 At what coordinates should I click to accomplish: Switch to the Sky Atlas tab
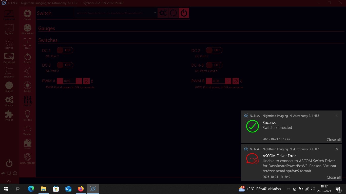pos(9,29)
